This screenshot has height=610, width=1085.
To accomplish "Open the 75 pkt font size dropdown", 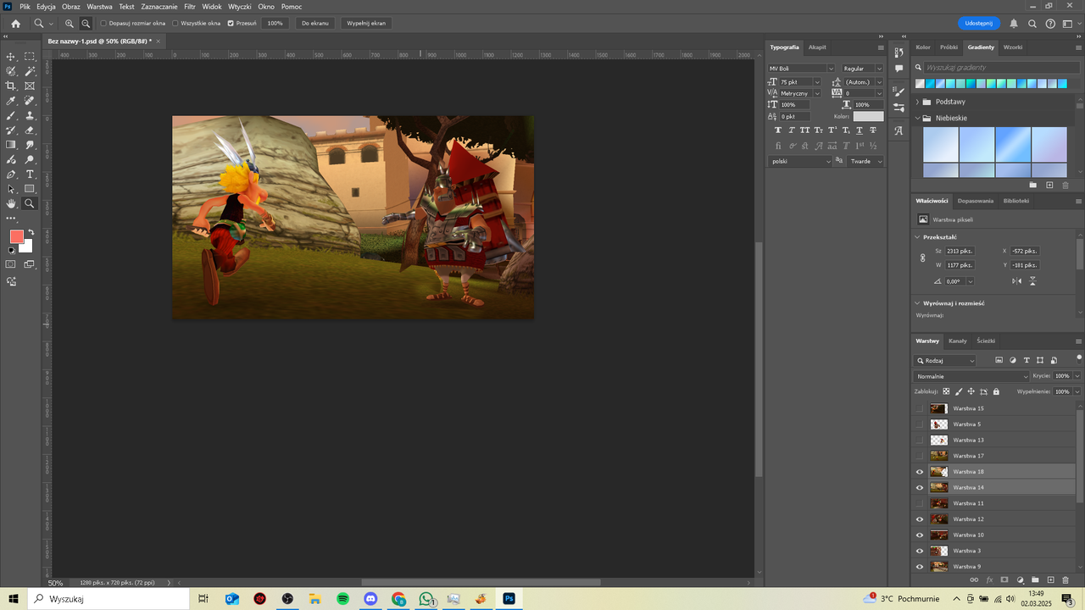I will [816, 82].
